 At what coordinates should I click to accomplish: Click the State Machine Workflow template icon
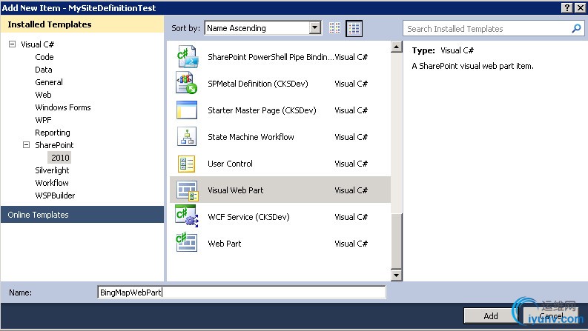pyautogui.click(x=187, y=136)
